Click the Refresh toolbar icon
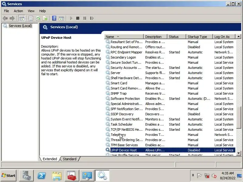This screenshot has height=182, width=243. 38,18
